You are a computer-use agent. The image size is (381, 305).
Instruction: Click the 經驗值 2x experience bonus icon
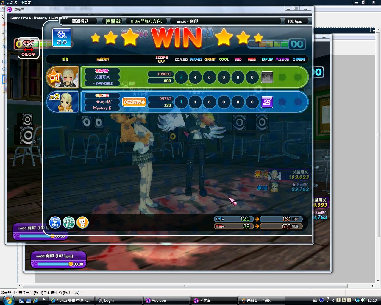click(69, 222)
